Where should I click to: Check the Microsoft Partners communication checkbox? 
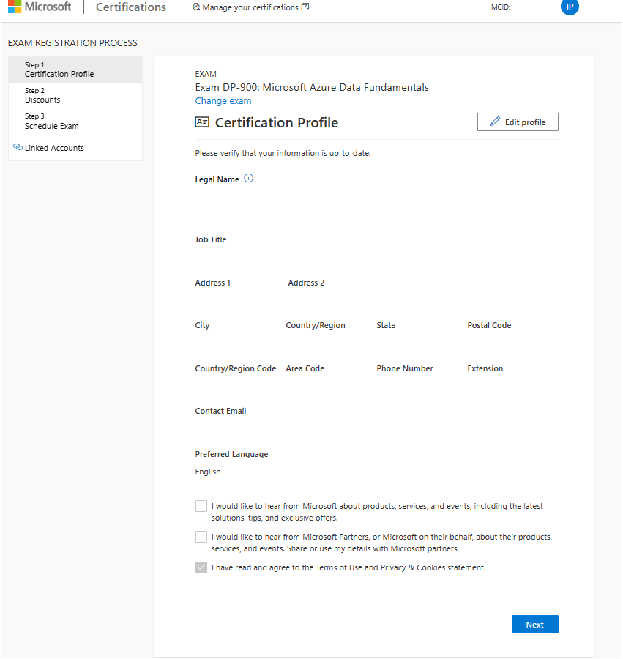[201, 537]
